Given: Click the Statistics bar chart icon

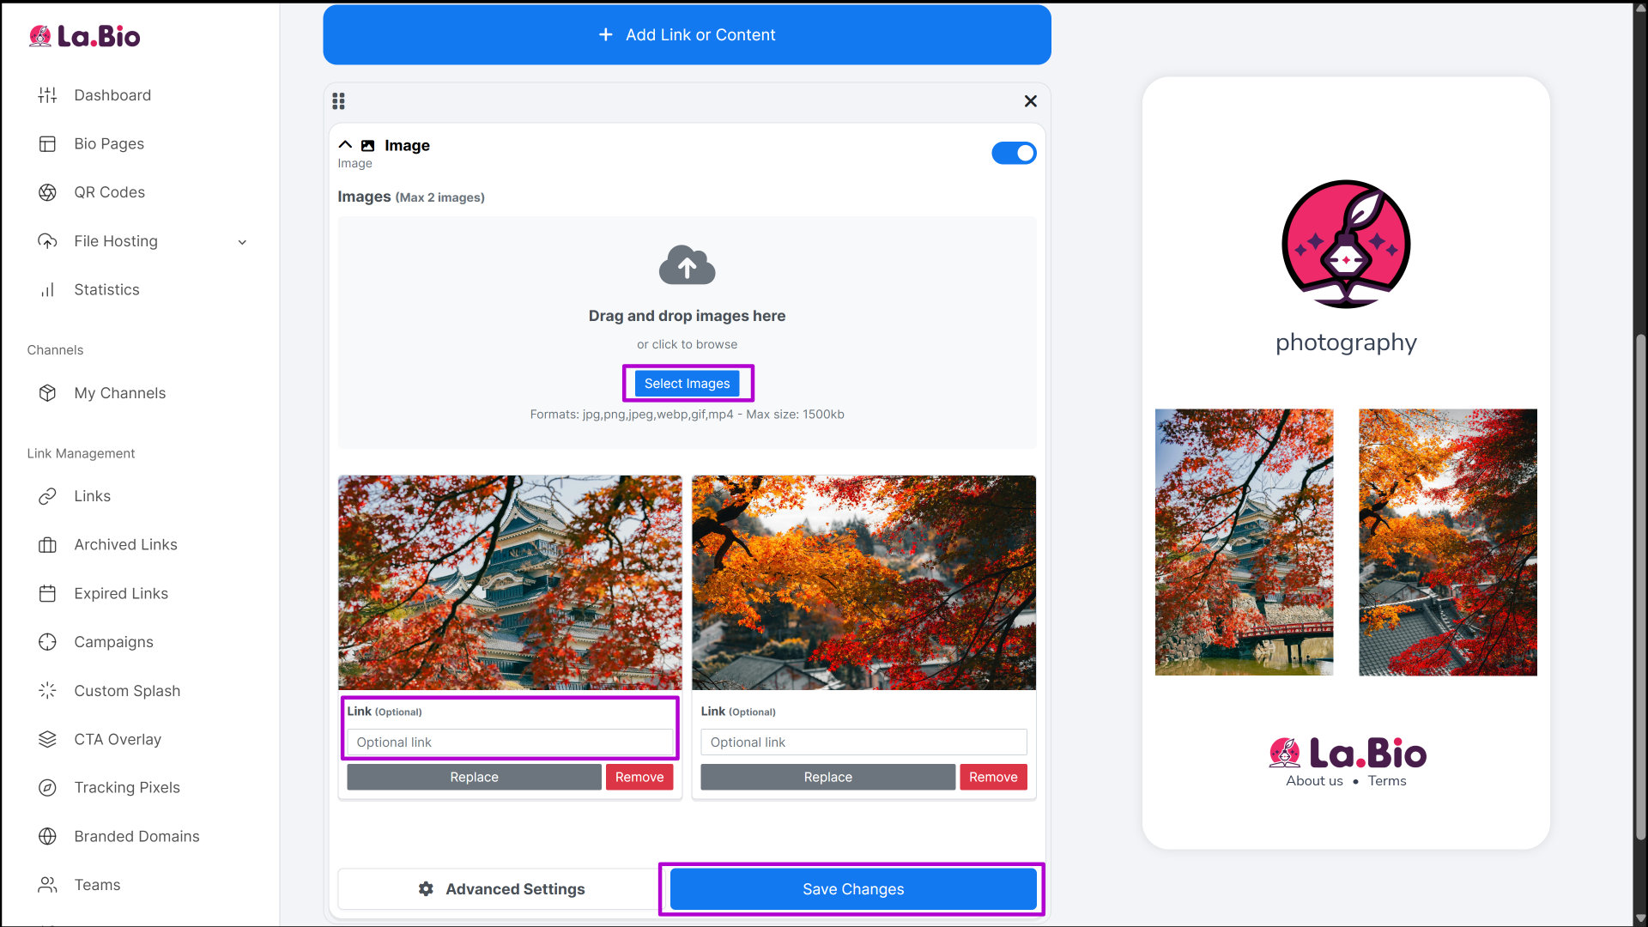Looking at the screenshot, I should pyautogui.click(x=47, y=290).
